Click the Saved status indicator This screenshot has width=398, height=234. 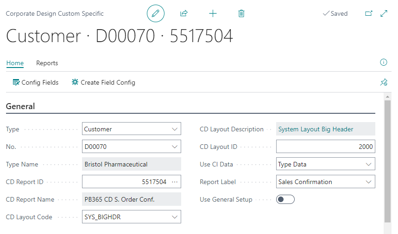pos(335,13)
